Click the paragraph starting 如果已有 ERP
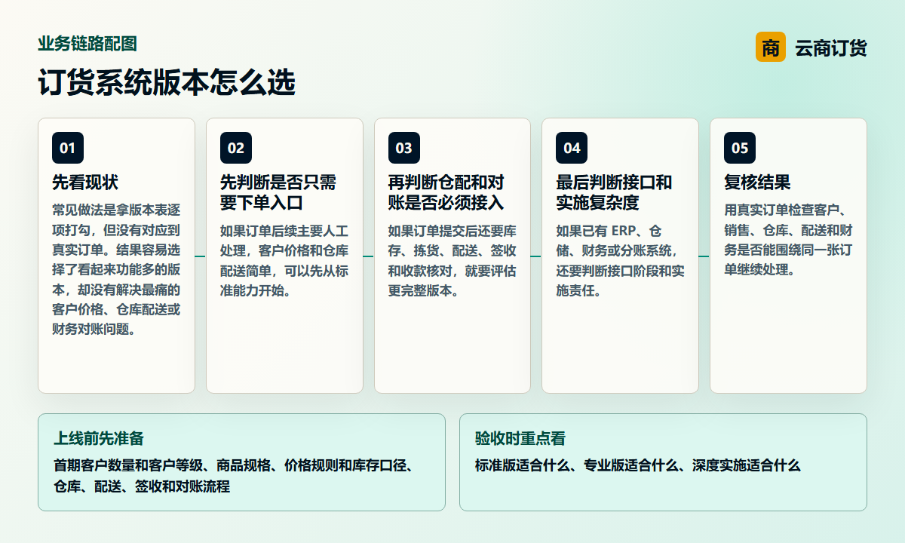905x543 pixels. coord(620,260)
